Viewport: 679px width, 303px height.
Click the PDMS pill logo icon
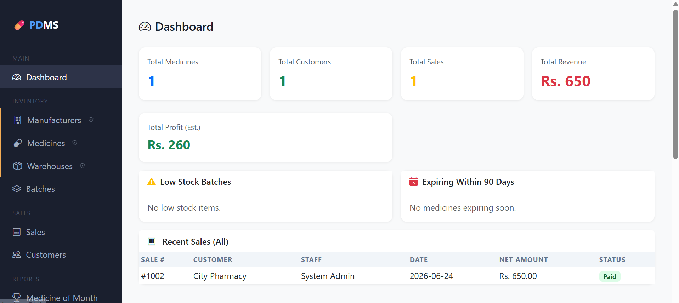19,25
